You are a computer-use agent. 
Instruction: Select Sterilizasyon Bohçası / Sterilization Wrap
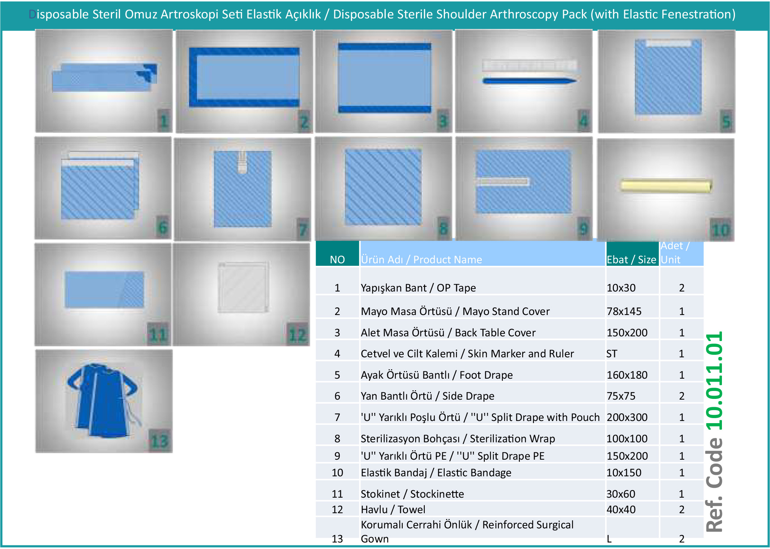tap(458, 438)
